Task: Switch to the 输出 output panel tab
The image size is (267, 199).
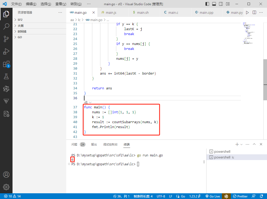Action: [x=94, y=144]
